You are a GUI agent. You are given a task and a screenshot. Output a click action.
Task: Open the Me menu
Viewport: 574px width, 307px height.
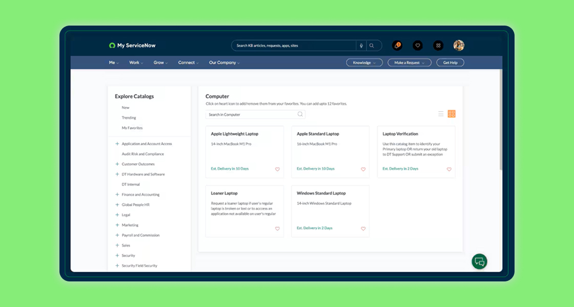coord(114,62)
